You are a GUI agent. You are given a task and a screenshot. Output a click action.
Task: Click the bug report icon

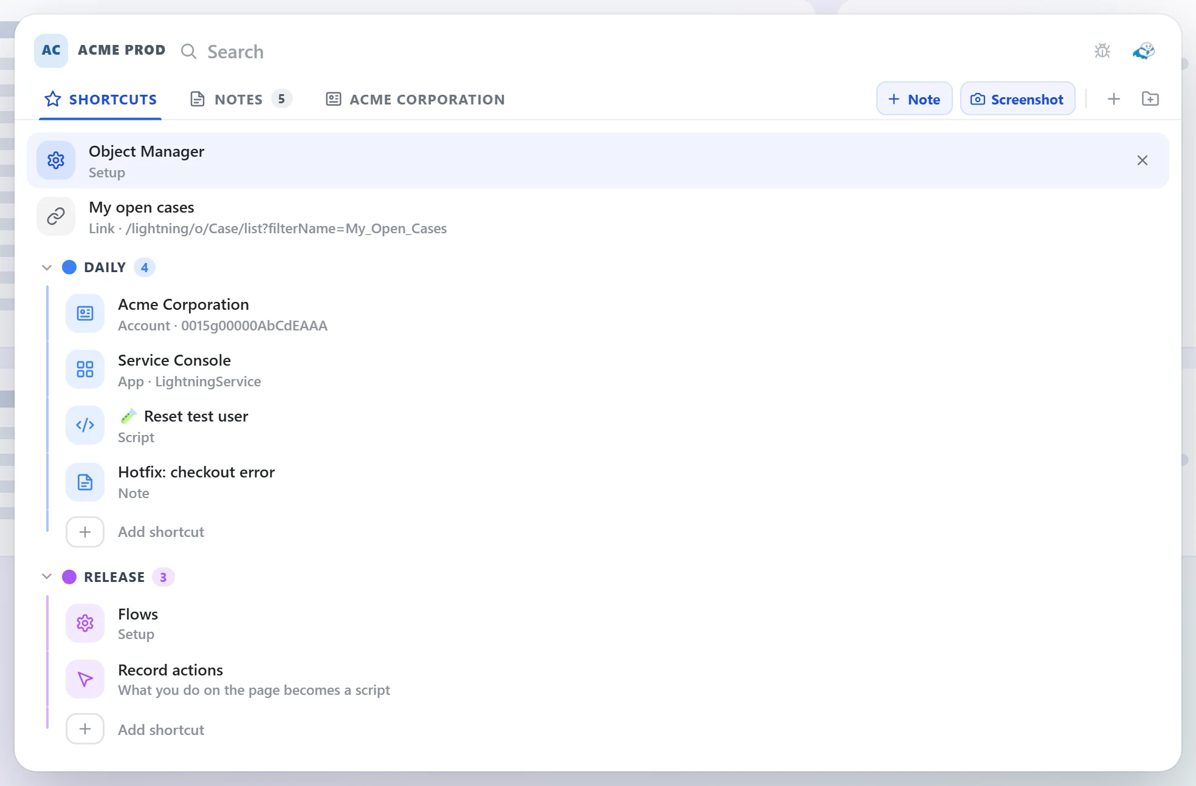[x=1102, y=51]
